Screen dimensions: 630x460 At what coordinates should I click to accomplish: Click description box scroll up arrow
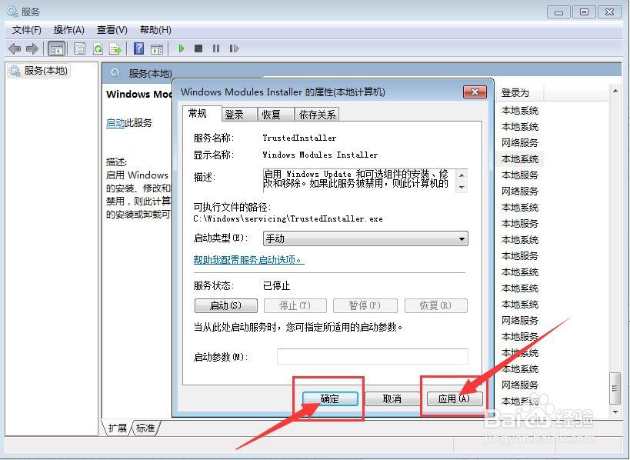pos(462,175)
